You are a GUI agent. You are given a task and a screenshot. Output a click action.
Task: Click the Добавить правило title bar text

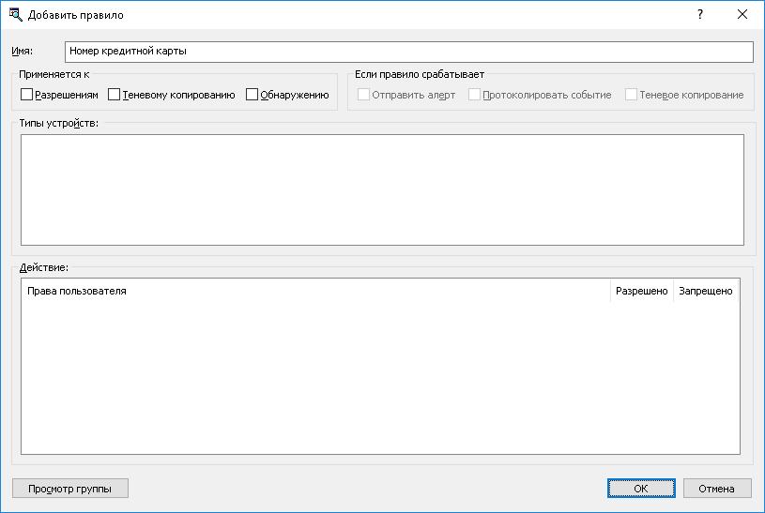(x=76, y=15)
